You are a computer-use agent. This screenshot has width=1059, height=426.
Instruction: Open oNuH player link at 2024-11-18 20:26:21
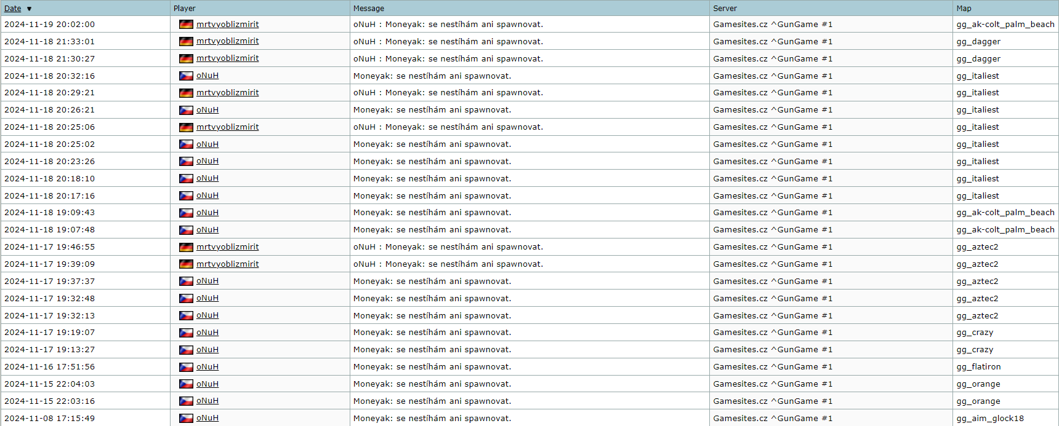pos(207,110)
